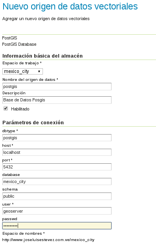
Task: Focus the host field containing localhost
Action: click(x=57, y=152)
